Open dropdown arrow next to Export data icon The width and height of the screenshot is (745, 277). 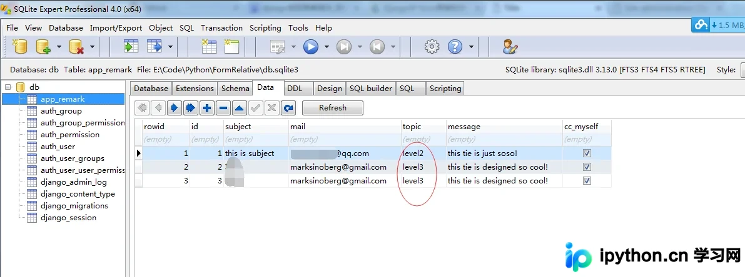tap(170, 46)
